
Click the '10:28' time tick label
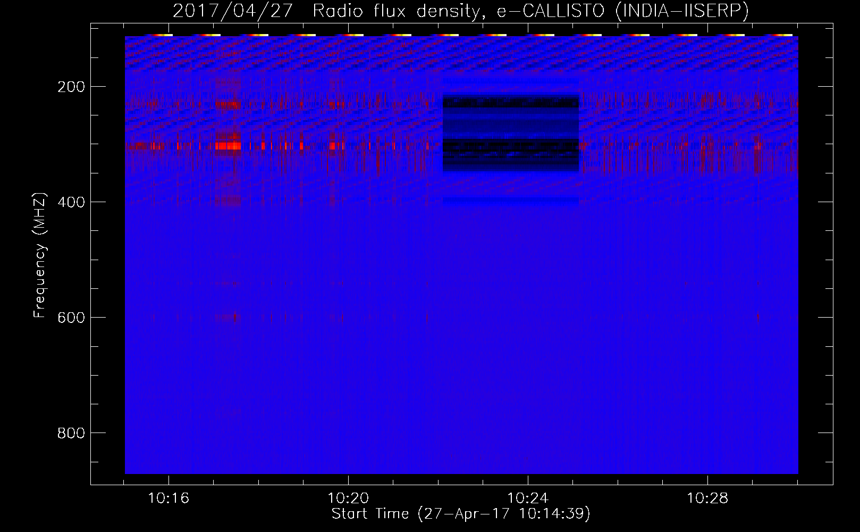click(x=707, y=498)
